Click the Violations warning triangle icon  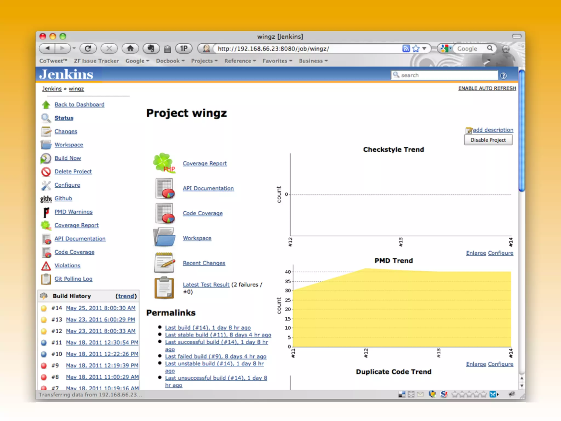point(46,266)
